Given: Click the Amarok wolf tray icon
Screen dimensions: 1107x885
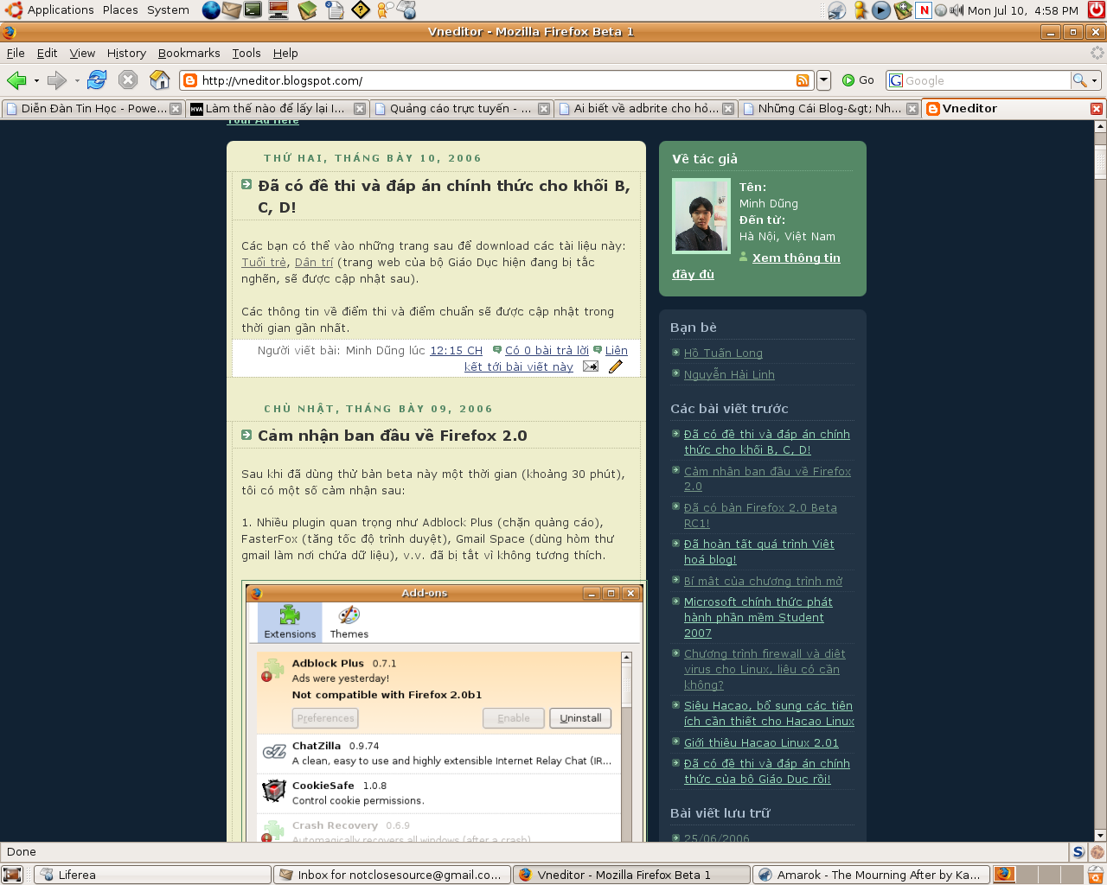Looking at the screenshot, I should pos(836,10).
